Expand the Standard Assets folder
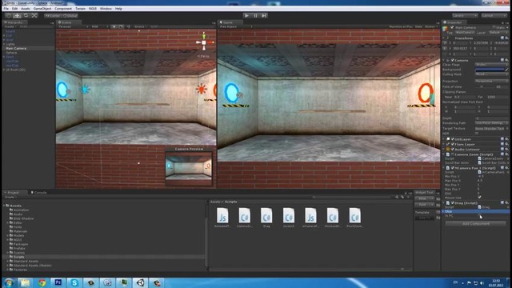 (7, 262)
